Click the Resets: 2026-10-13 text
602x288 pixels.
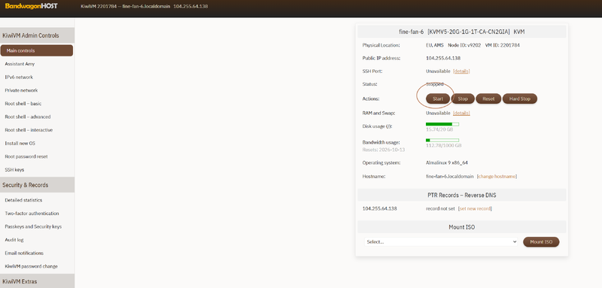click(x=384, y=150)
